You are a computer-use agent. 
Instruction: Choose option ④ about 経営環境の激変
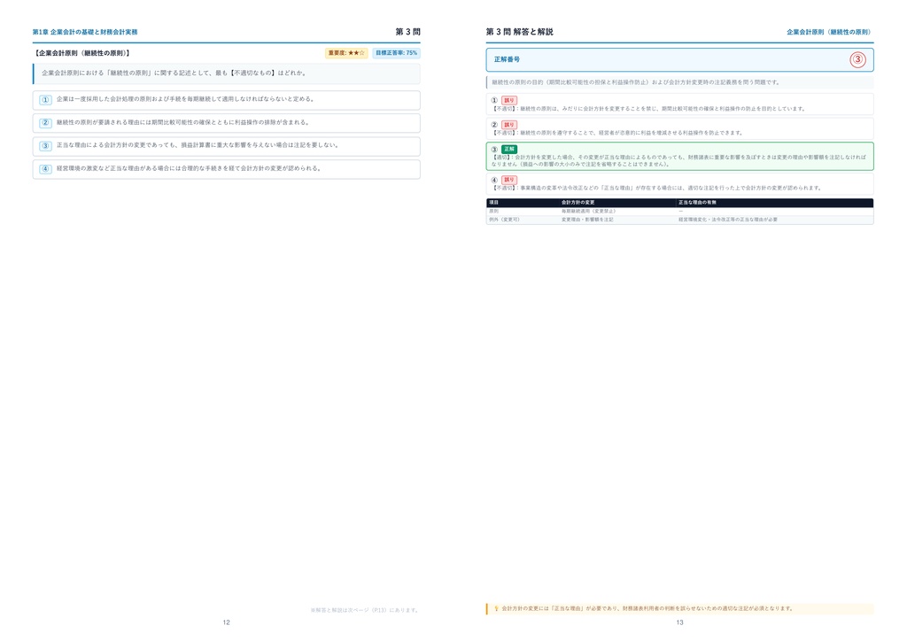(x=226, y=169)
